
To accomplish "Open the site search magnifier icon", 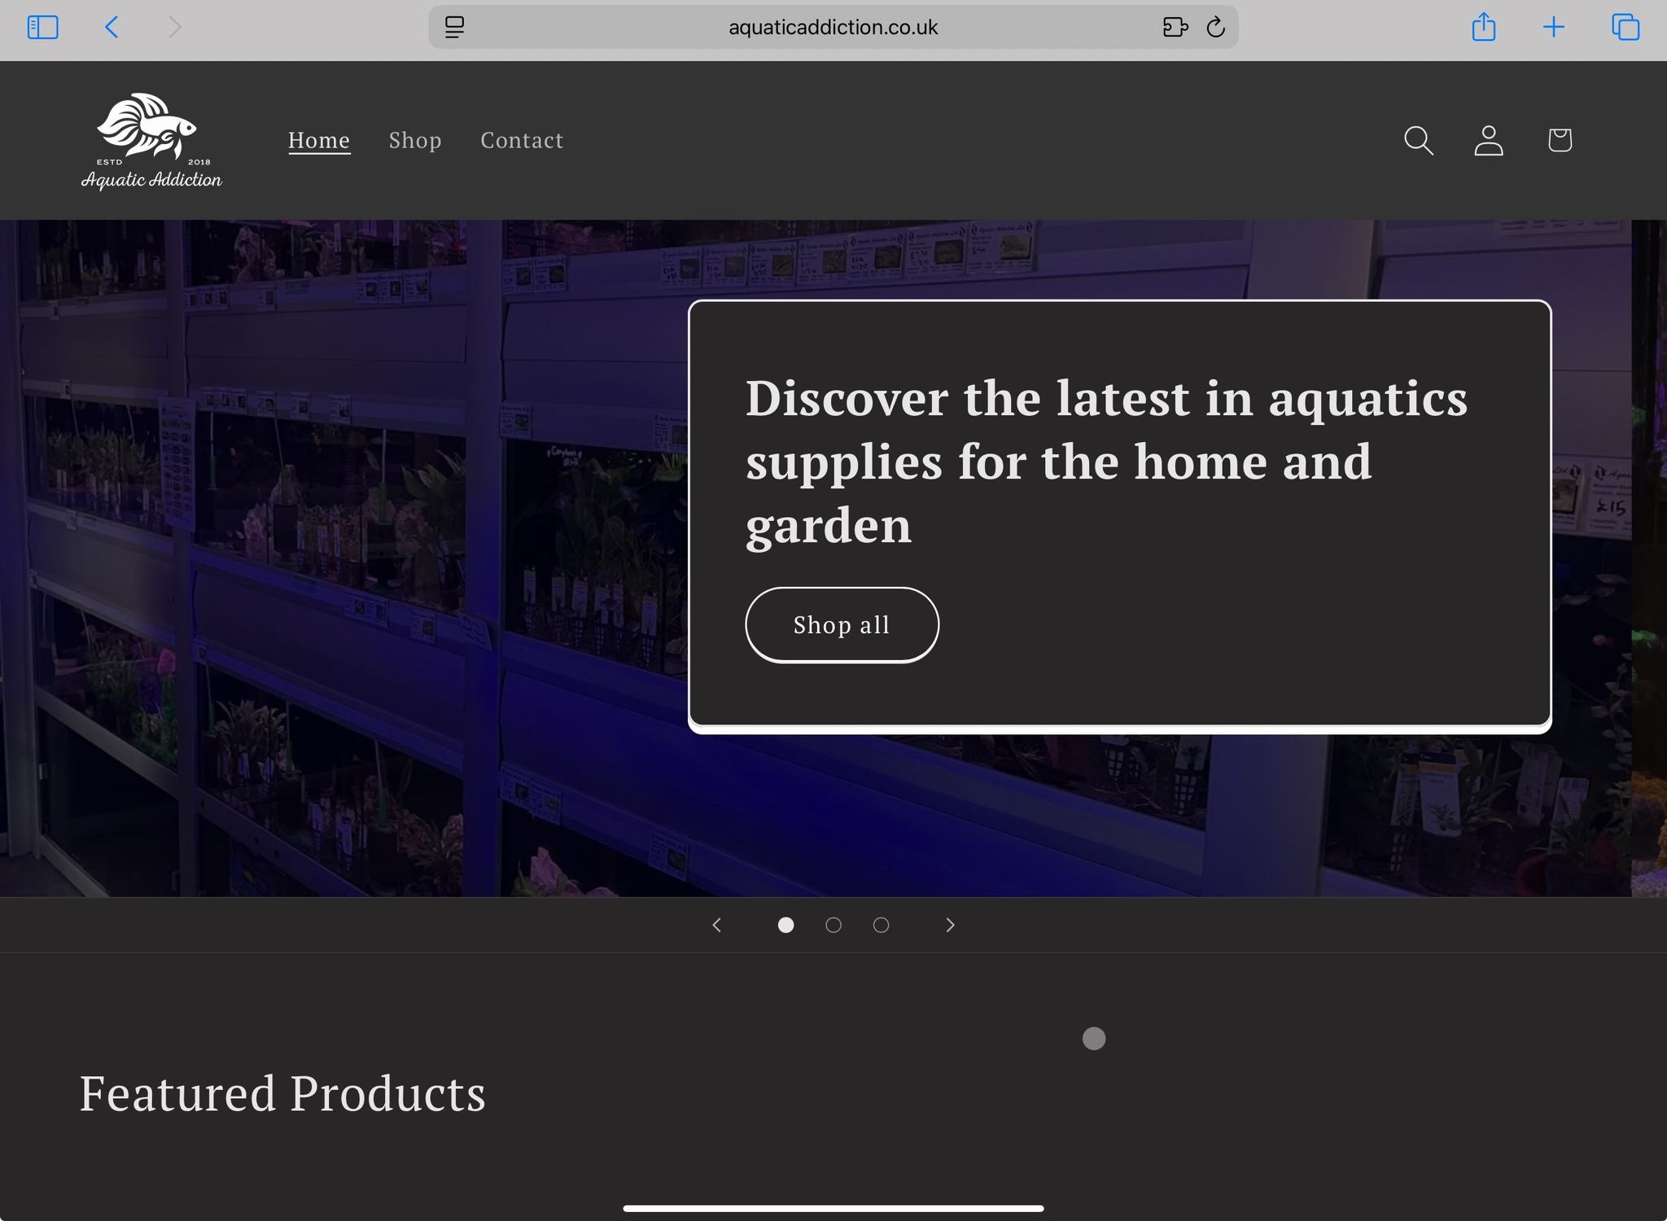I will (1418, 140).
